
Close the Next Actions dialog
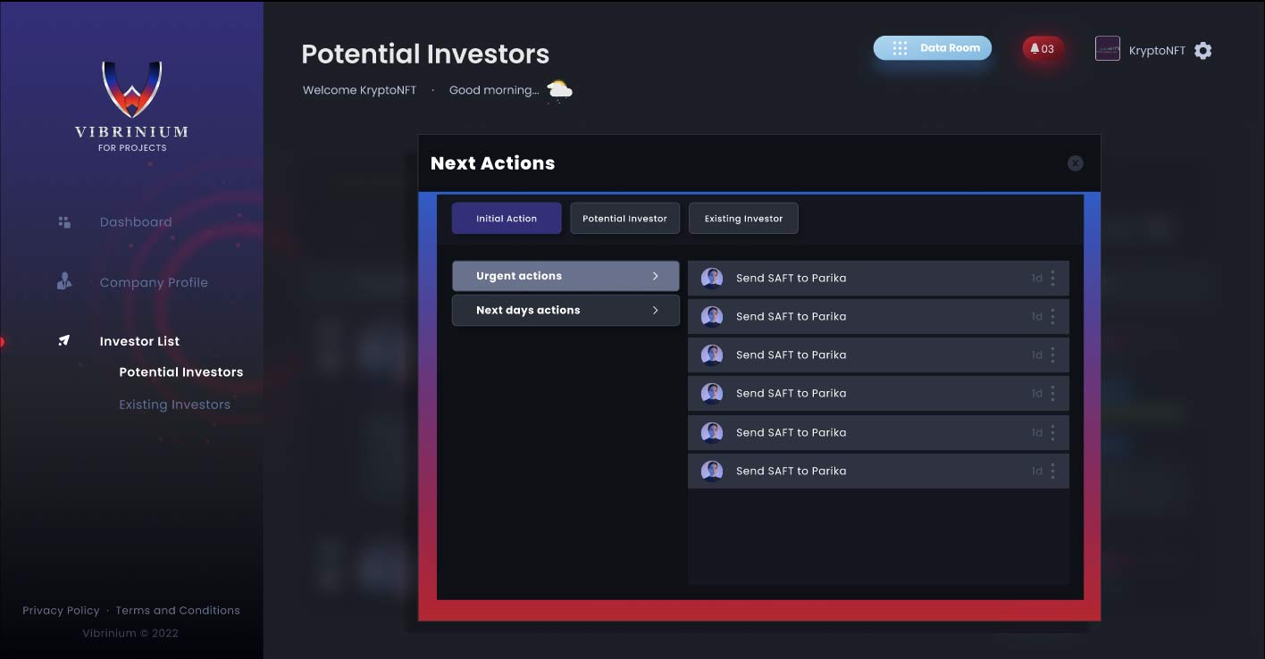click(x=1076, y=163)
